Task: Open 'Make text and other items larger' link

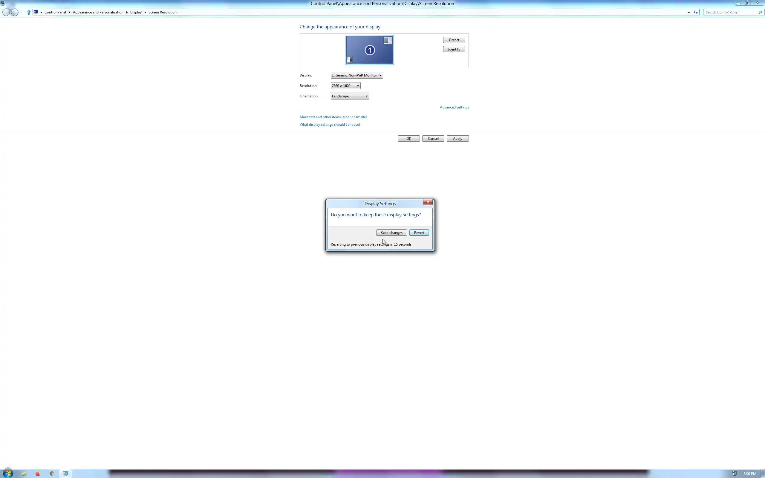Action: point(333,117)
